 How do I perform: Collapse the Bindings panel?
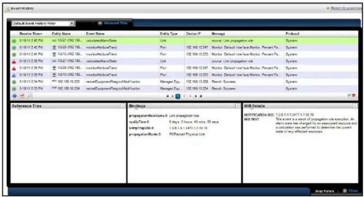(238, 106)
